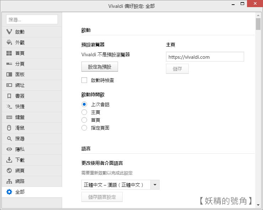The height and width of the screenshot is (210, 263).
Task: Click the vertical scrollbar thumb
Action: (x=258, y=24)
